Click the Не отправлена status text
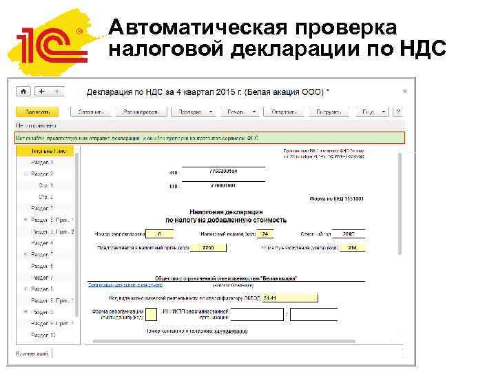Viewport: 496px width, 372px height. [36, 125]
